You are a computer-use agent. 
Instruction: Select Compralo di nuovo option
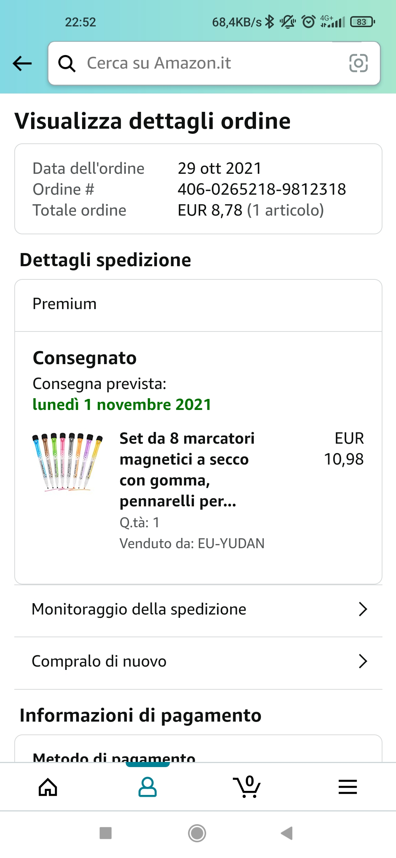99,661
